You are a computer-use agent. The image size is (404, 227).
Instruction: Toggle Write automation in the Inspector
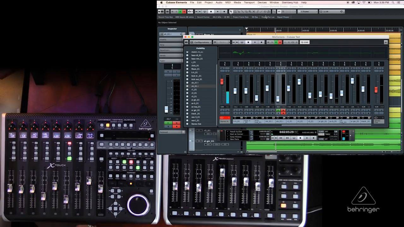pos(176,123)
